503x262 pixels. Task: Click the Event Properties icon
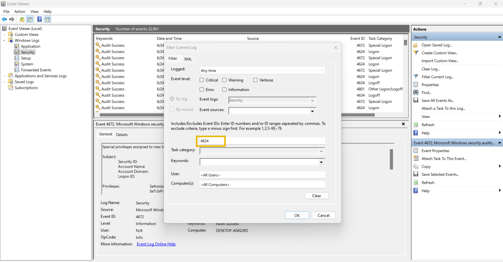(416, 151)
